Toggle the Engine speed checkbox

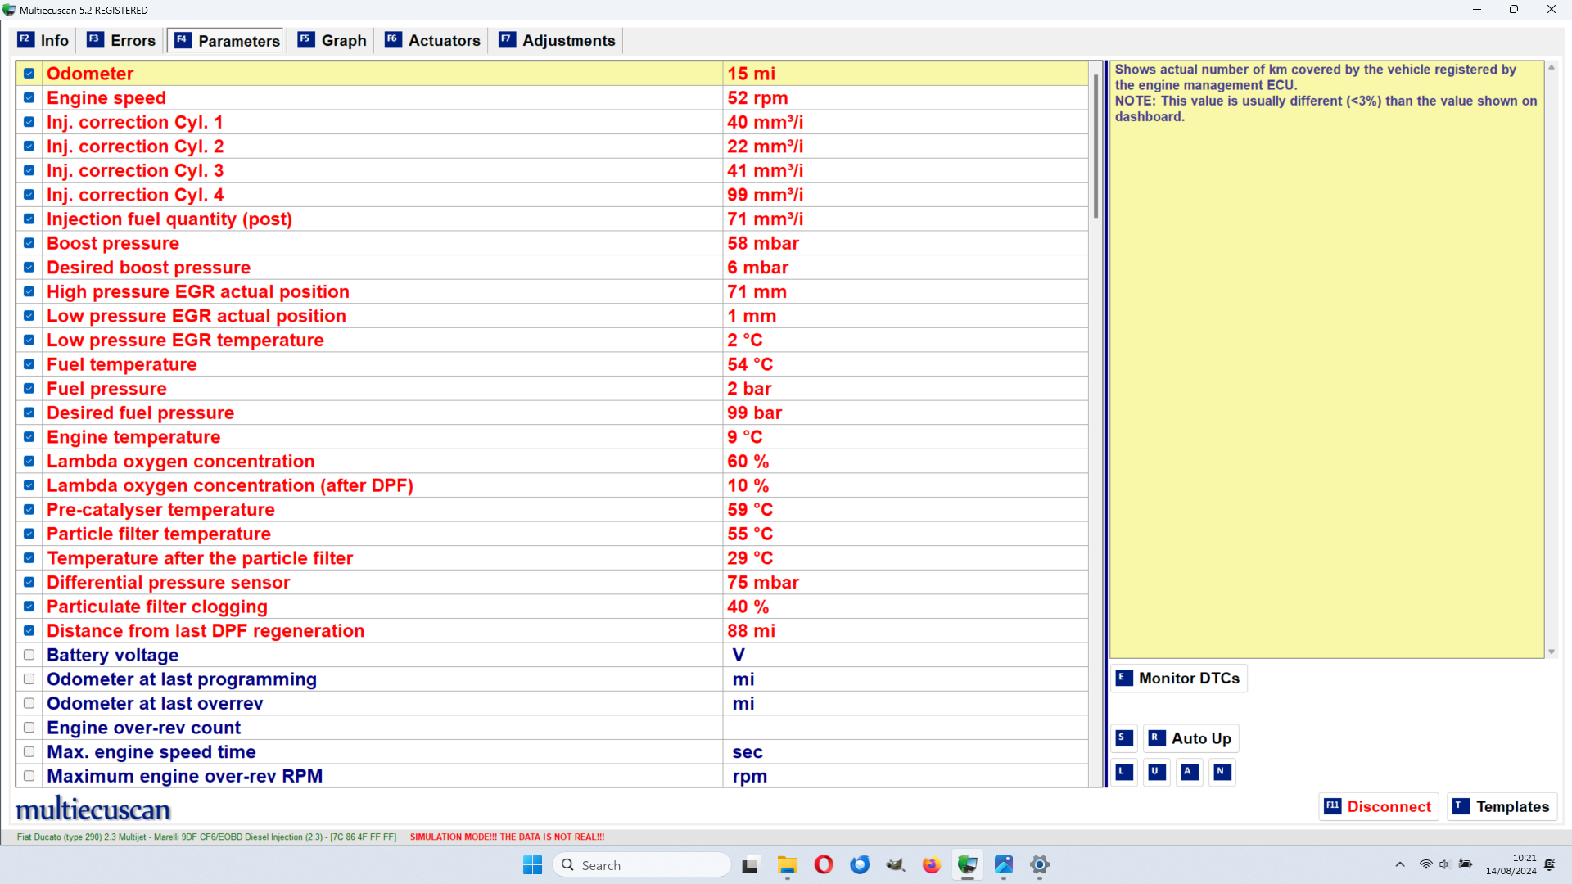(29, 98)
